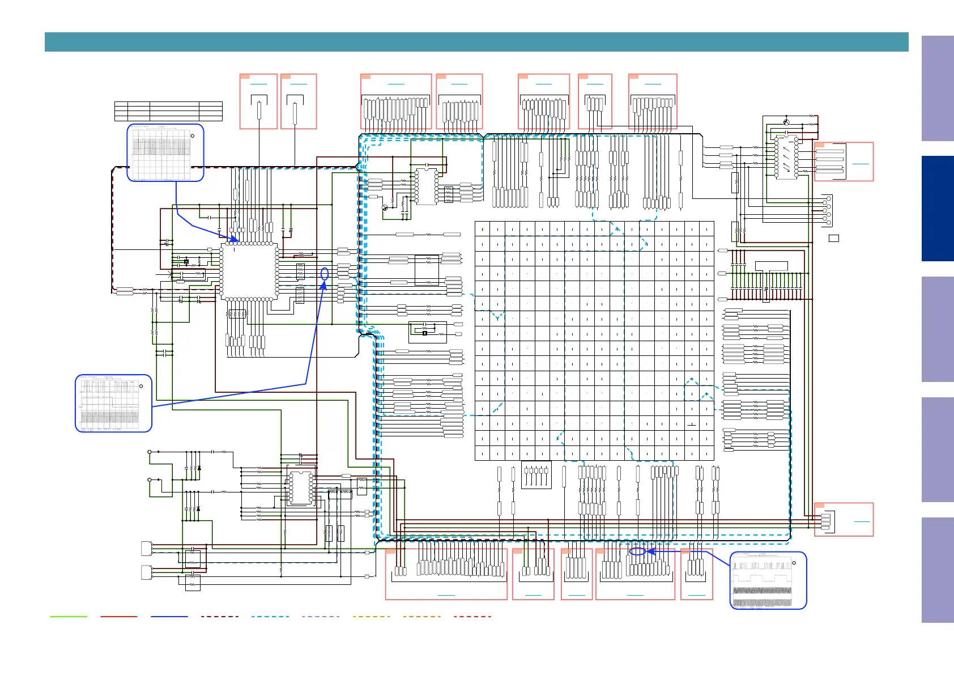This screenshot has width=954, height=675.
Task: Go to the bottommost purple side tab
Action: coord(938,570)
